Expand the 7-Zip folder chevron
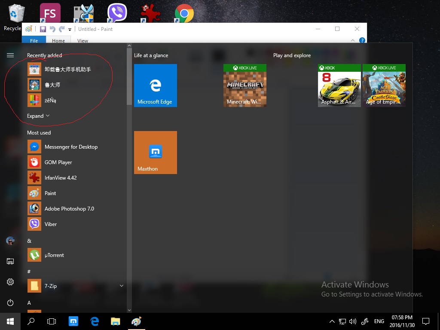Image resolution: width=440 pixels, height=330 pixels. (x=122, y=286)
